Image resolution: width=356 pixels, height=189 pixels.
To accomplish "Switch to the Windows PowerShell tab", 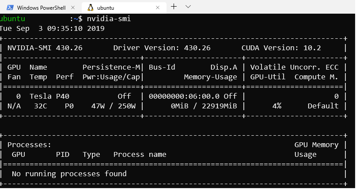I will pyautogui.click(x=41, y=7).
